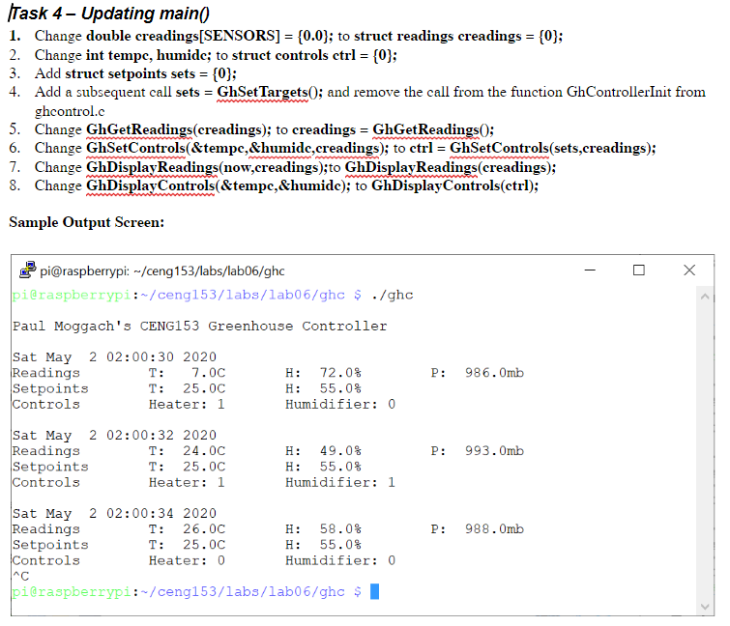Click 'struct controls ctrl = {0};' in step 2
730x626 pixels.
pos(314,55)
